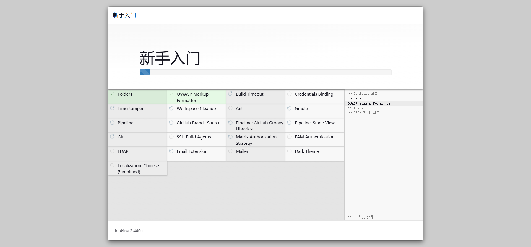Click the Ant pending circle icon
This screenshot has width=531, height=247.
(x=230, y=108)
